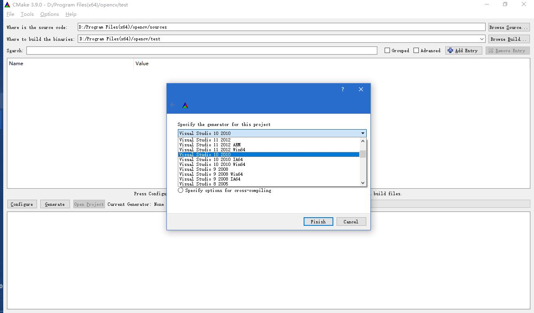
Task: Click the Cancel button
Action: (x=351, y=221)
